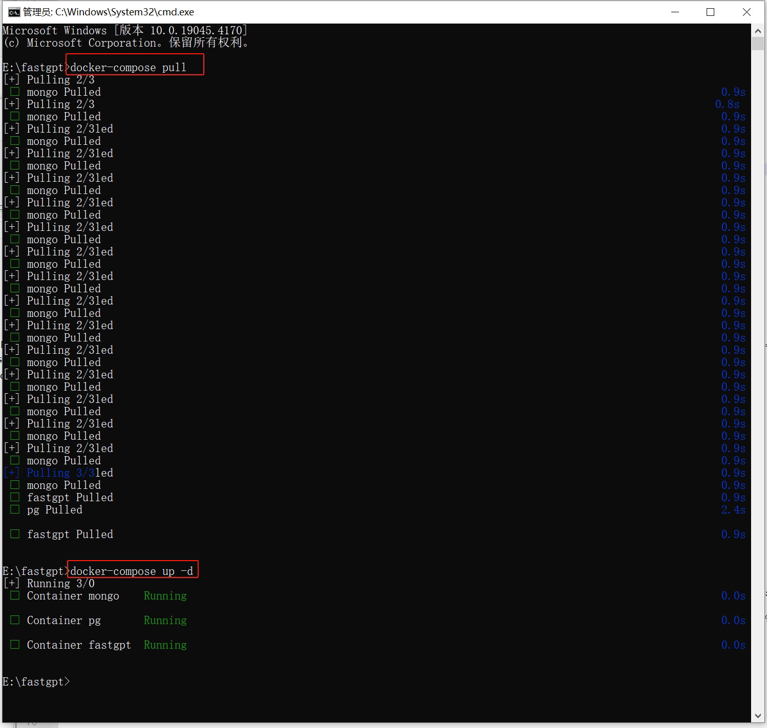The height and width of the screenshot is (728, 767).
Task: Click the blue [+] marker on 'Pulling 3/3'
Action: (11, 473)
